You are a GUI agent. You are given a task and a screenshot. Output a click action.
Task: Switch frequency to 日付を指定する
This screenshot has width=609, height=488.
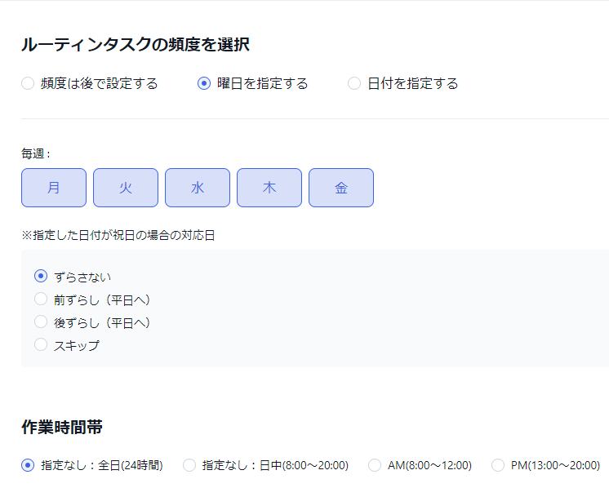(354, 83)
